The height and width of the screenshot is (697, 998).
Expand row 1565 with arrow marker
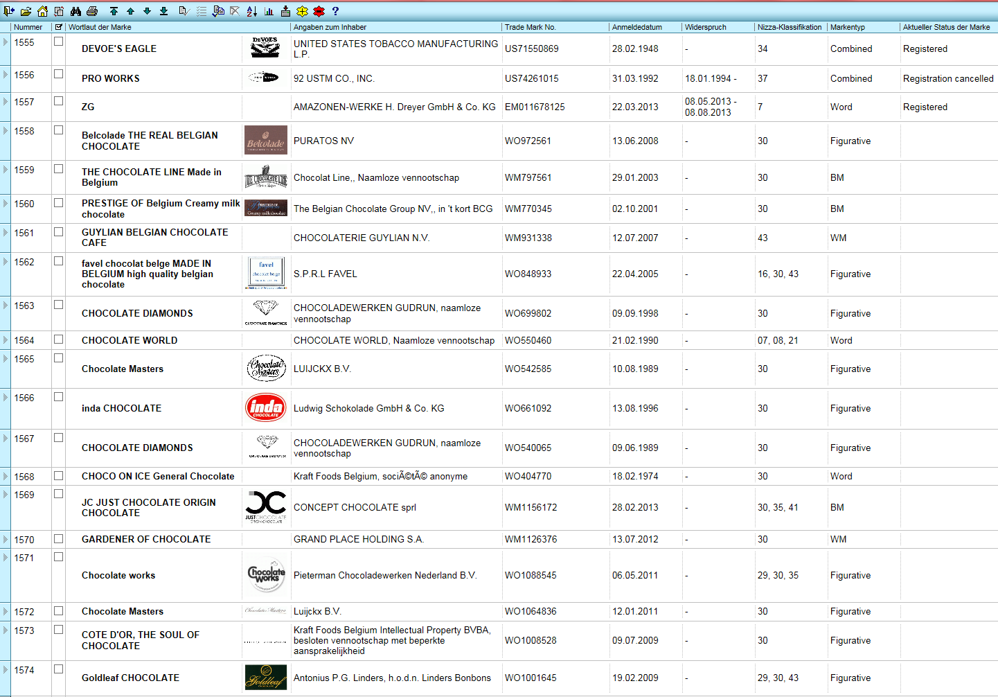[x=6, y=358]
